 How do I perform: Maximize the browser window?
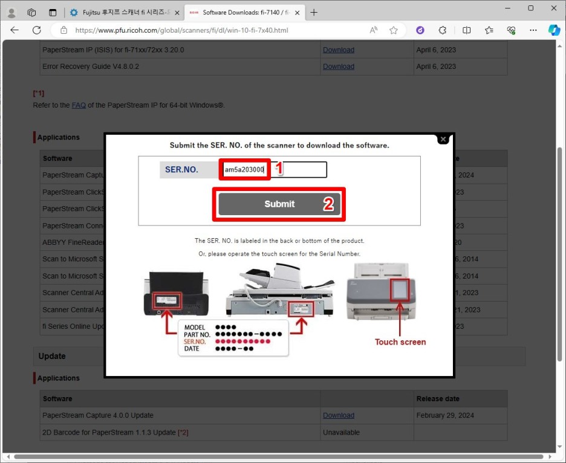pos(531,8)
